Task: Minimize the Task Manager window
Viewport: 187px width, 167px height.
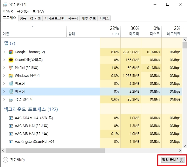Action: tap(155, 4)
